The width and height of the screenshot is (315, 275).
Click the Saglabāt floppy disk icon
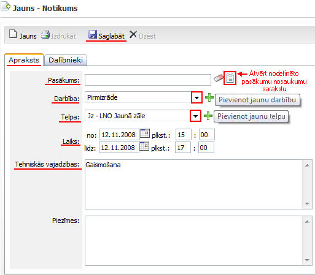click(x=93, y=34)
